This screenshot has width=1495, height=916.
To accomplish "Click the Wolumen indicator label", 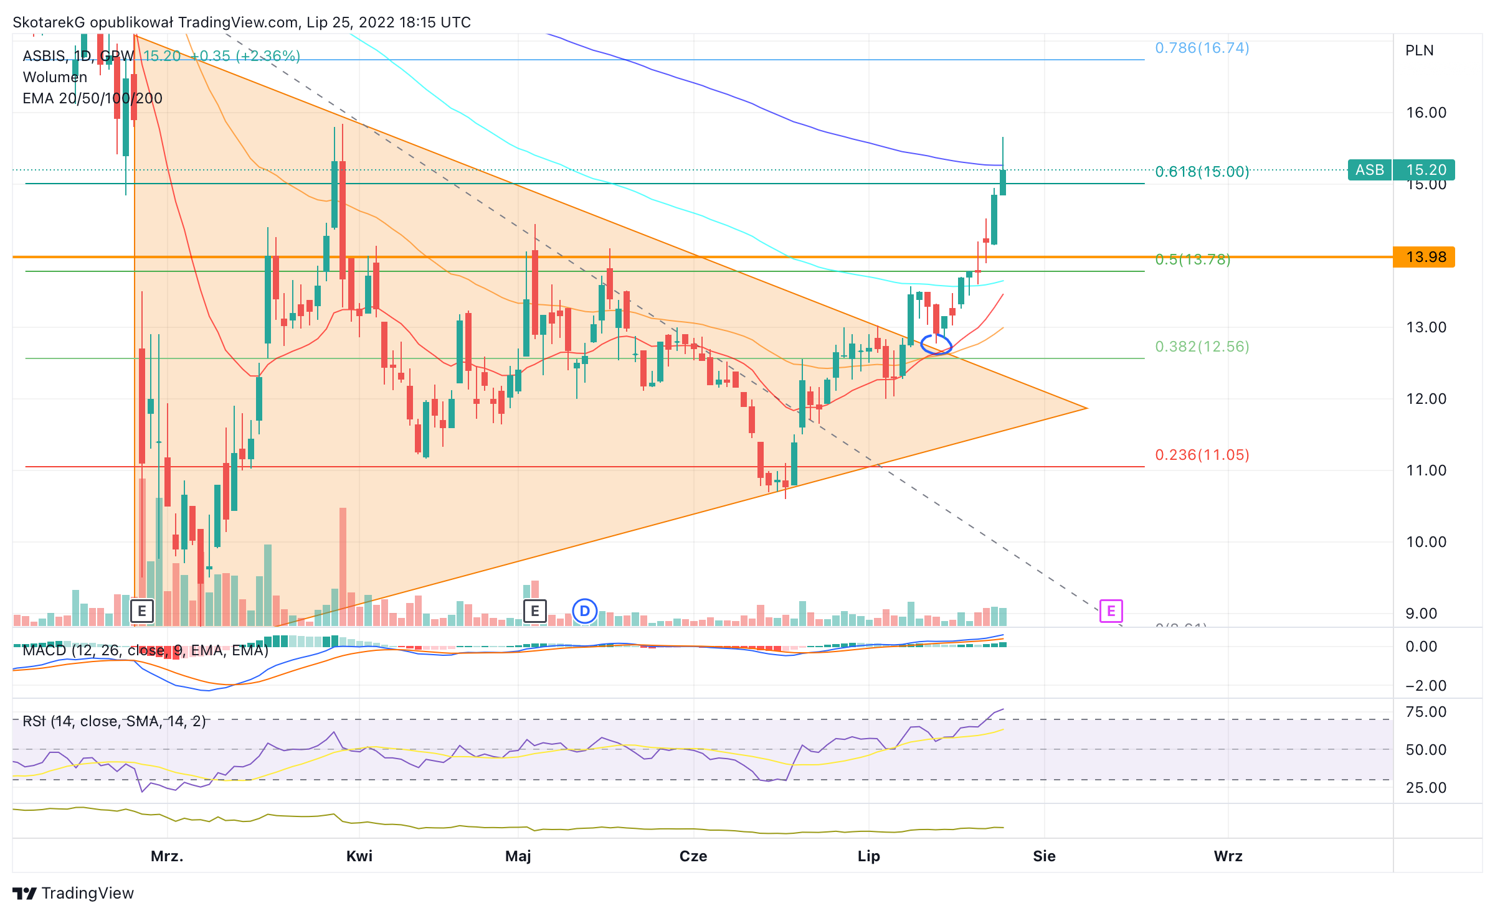I will pyautogui.click(x=55, y=77).
